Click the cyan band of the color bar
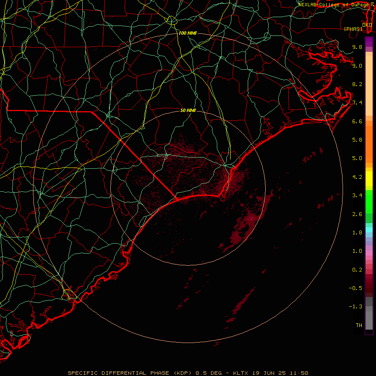Viewport: 376px width, 376px height. point(369,230)
